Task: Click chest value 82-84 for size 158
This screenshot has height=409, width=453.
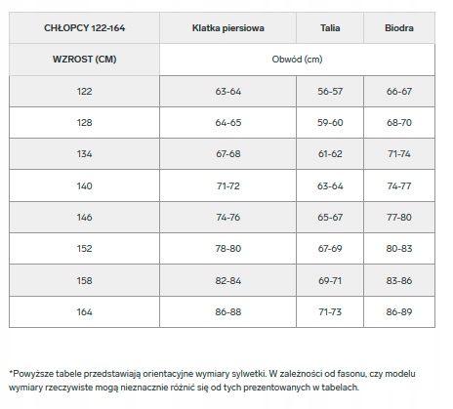Action: (227, 280)
